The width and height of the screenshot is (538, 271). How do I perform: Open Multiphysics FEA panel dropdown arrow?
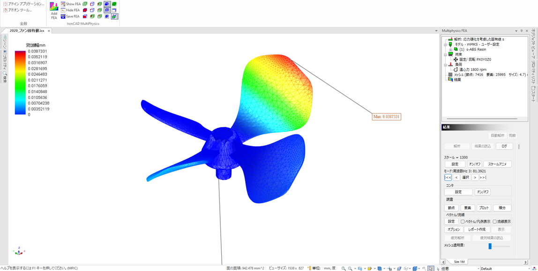516,31
